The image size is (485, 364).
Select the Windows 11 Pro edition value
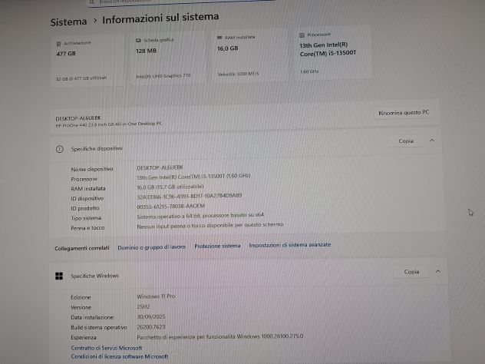tap(156, 296)
